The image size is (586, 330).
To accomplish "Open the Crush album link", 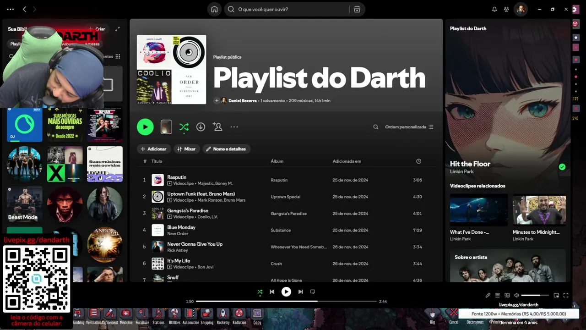I will click(276, 264).
